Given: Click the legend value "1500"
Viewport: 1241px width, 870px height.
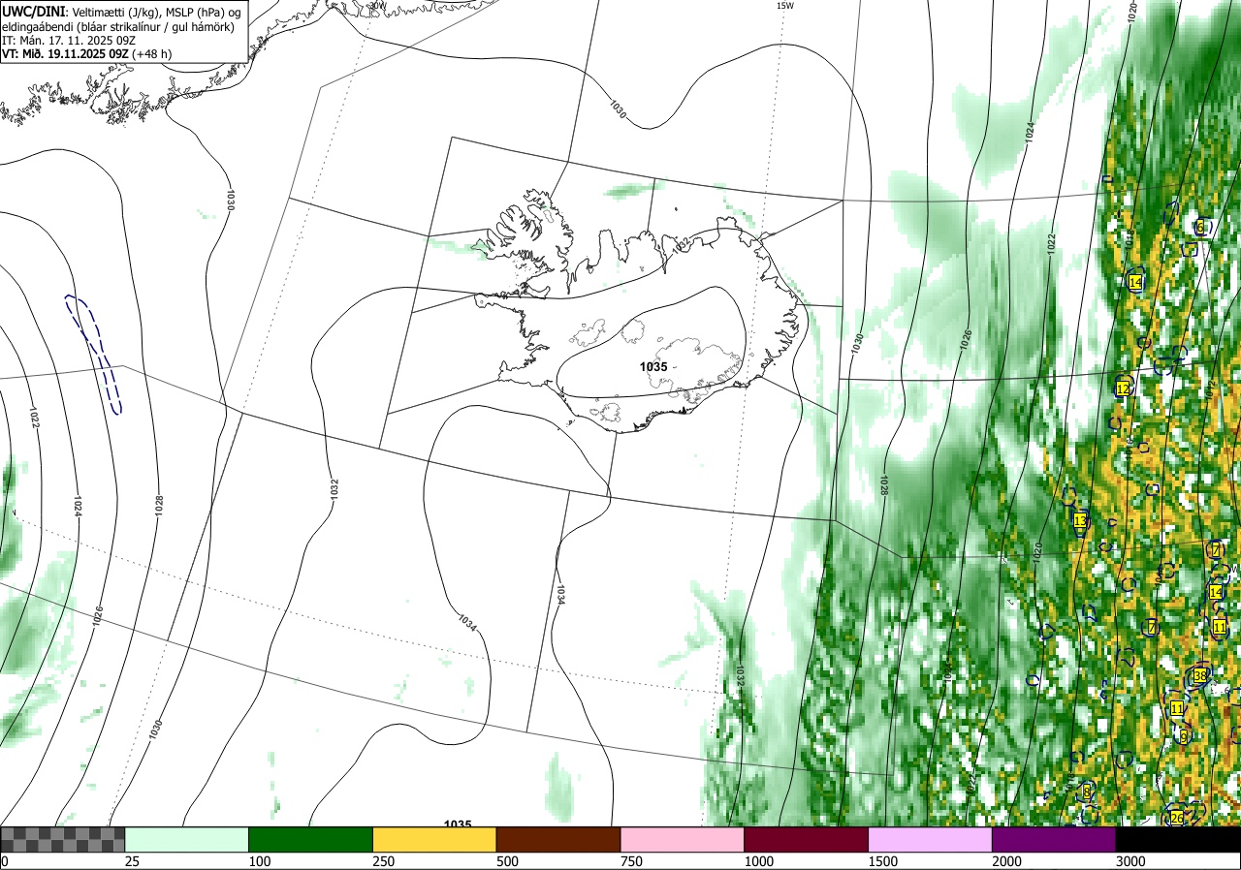Looking at the screenshot, I should click(883, 861).
